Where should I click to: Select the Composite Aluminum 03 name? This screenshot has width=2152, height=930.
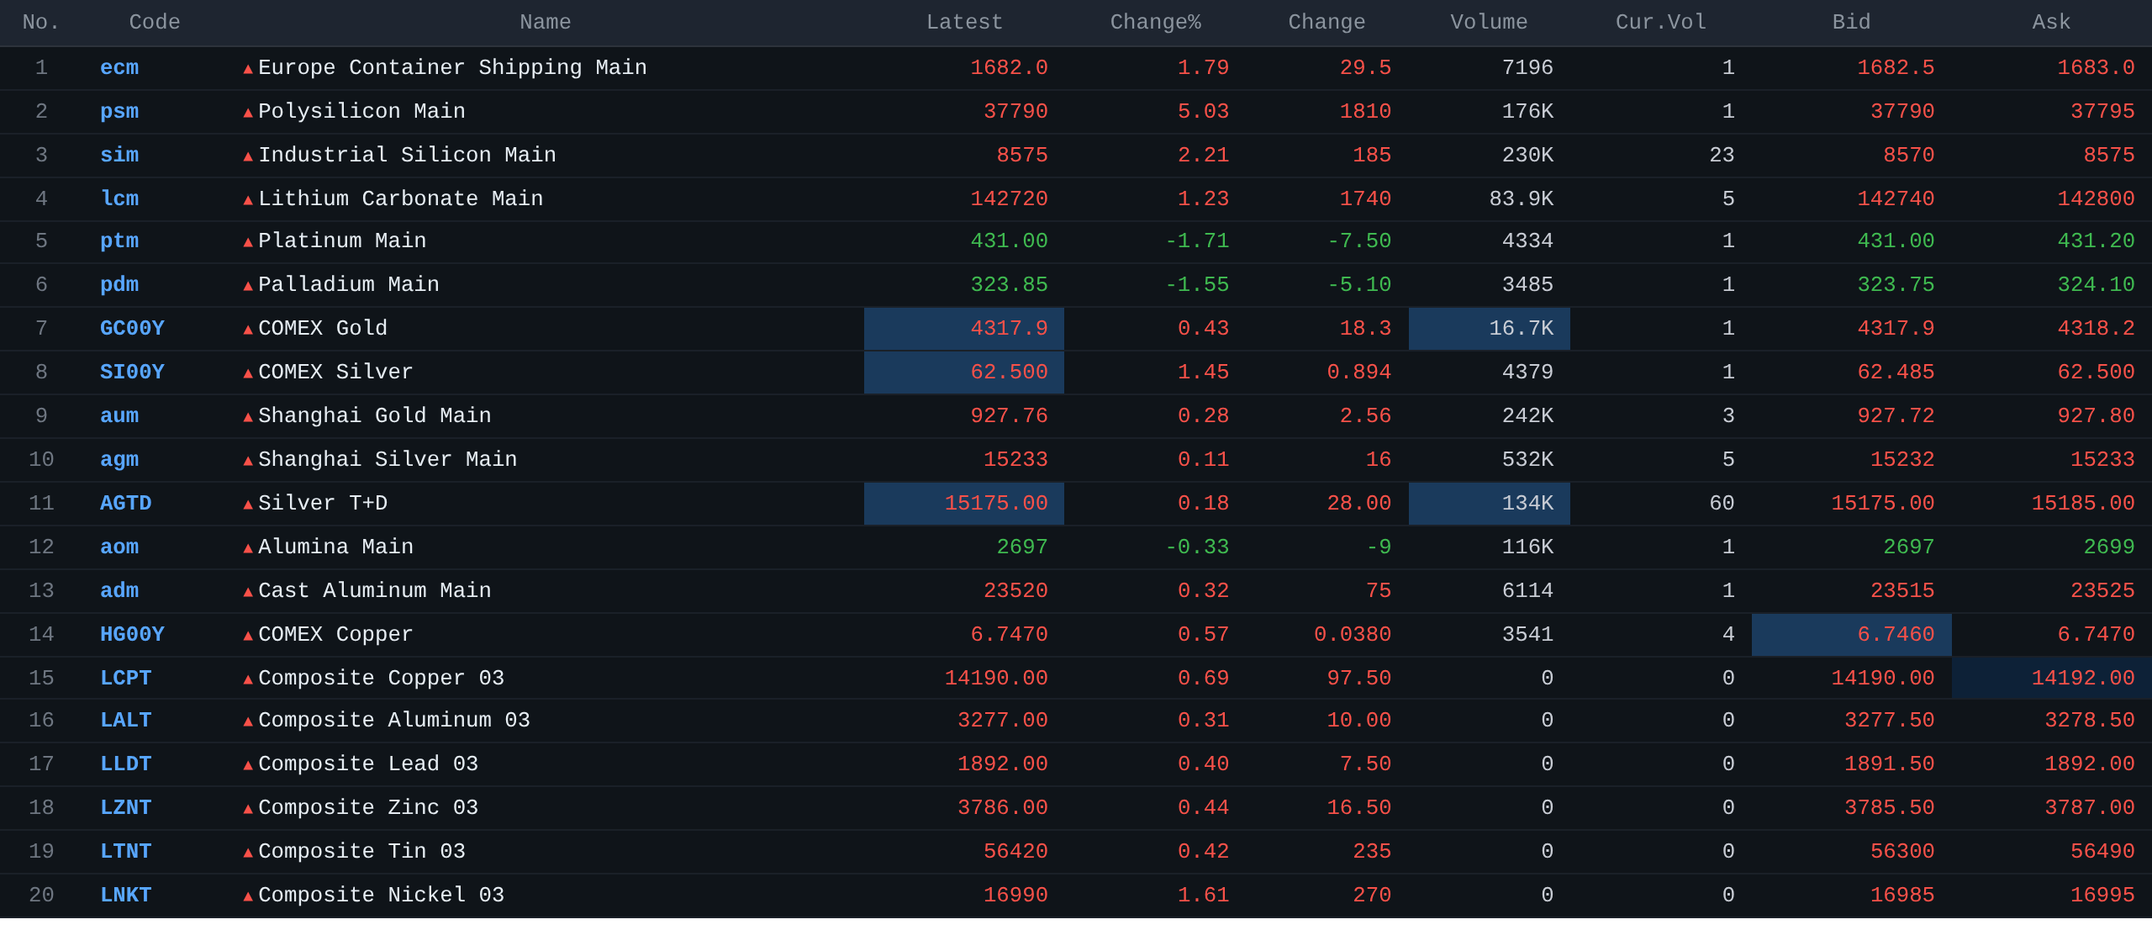394,721
